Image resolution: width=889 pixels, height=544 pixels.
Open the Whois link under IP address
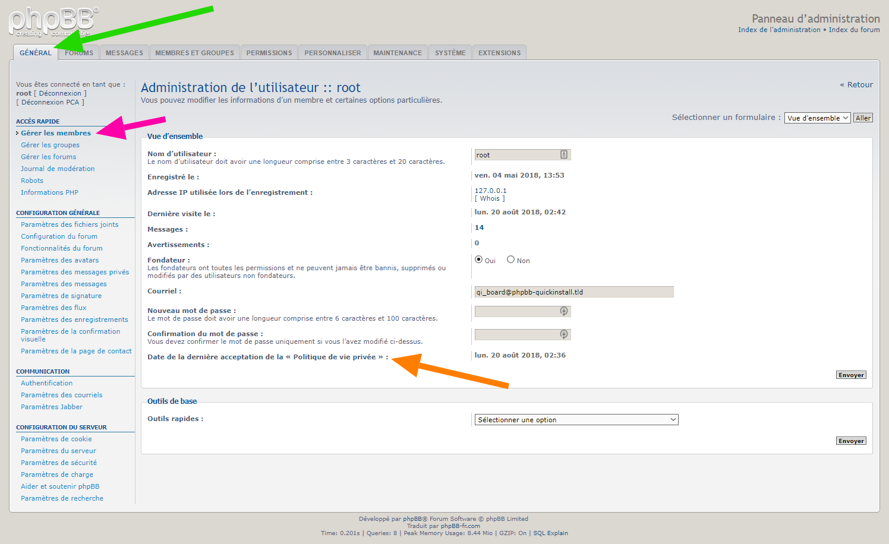click(x=490, y=199)
